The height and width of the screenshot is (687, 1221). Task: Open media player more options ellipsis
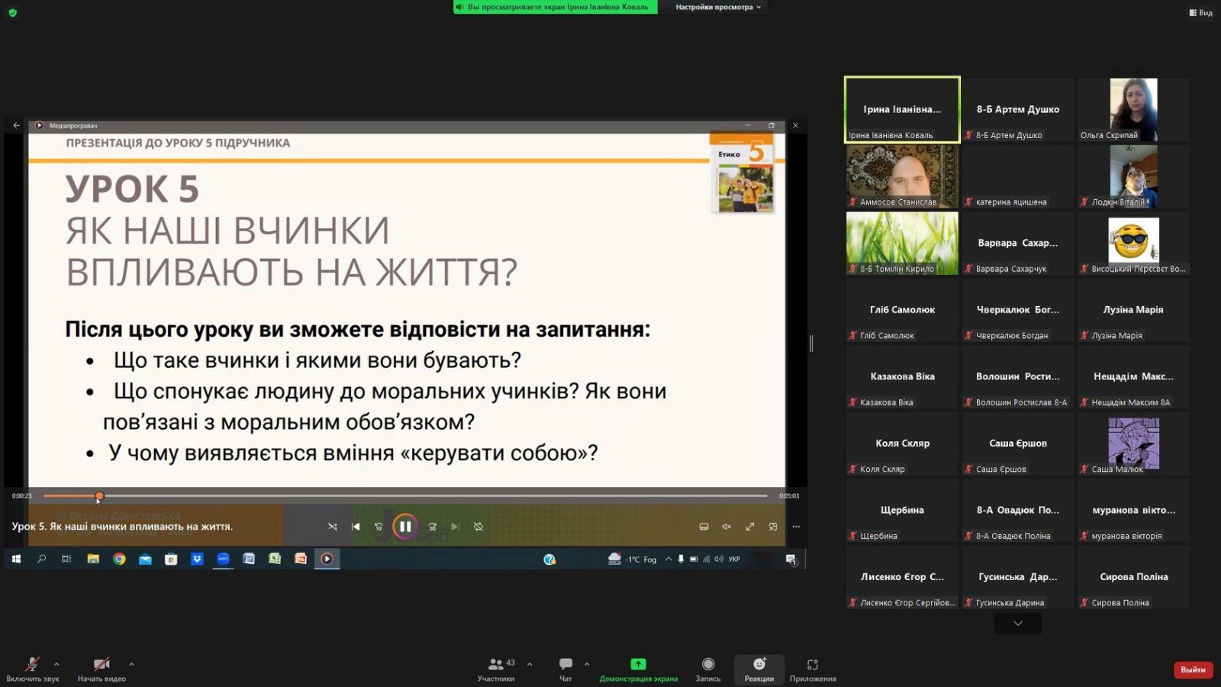pyautogui.click(x=796, y=527)
